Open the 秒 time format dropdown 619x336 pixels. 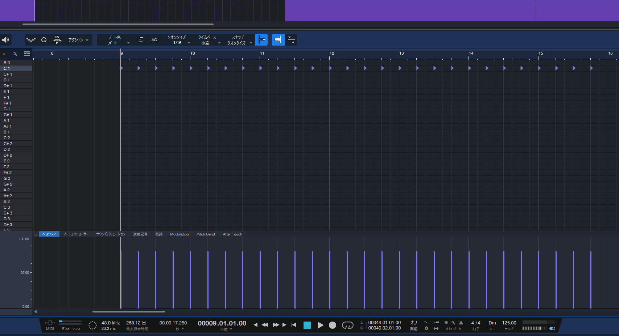coord(180,329)
